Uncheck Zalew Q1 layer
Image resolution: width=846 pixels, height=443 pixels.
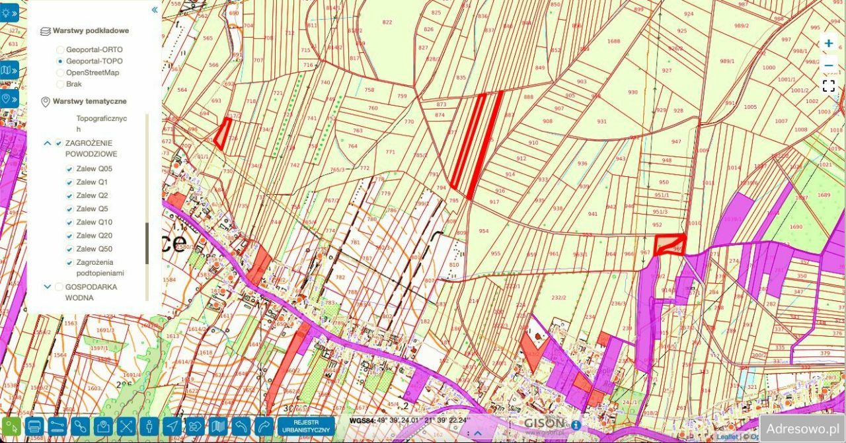[69, 182]
